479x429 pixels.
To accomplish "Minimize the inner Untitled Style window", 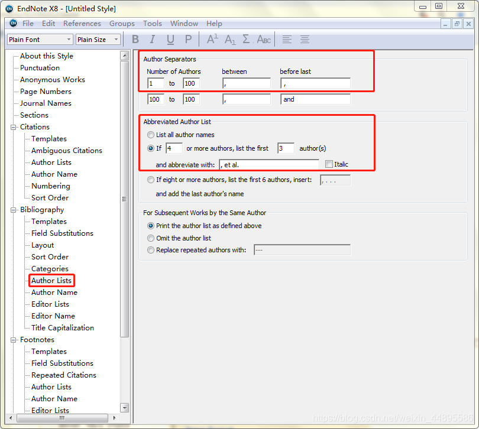I will [445, 24].
